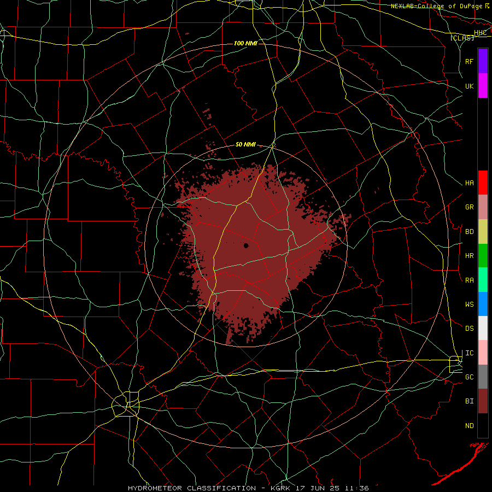Click the UK magenta legend swatch
This screenshot has height=492, width=492.
[x=483, y=86]
